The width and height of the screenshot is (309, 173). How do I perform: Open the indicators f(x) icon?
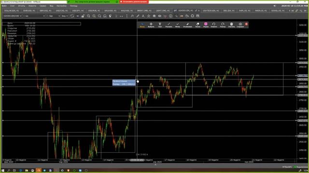click(x=132, y=16)
